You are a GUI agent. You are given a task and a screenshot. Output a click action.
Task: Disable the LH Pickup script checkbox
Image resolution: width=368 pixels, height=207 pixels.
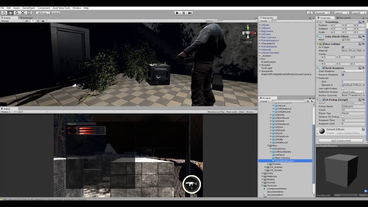323,100
